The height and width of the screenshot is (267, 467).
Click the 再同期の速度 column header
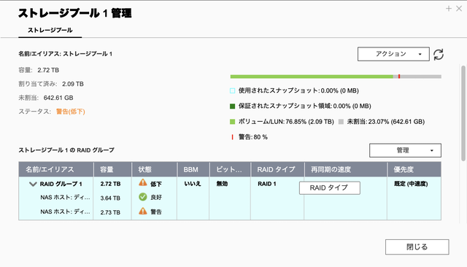coord(346,169)
